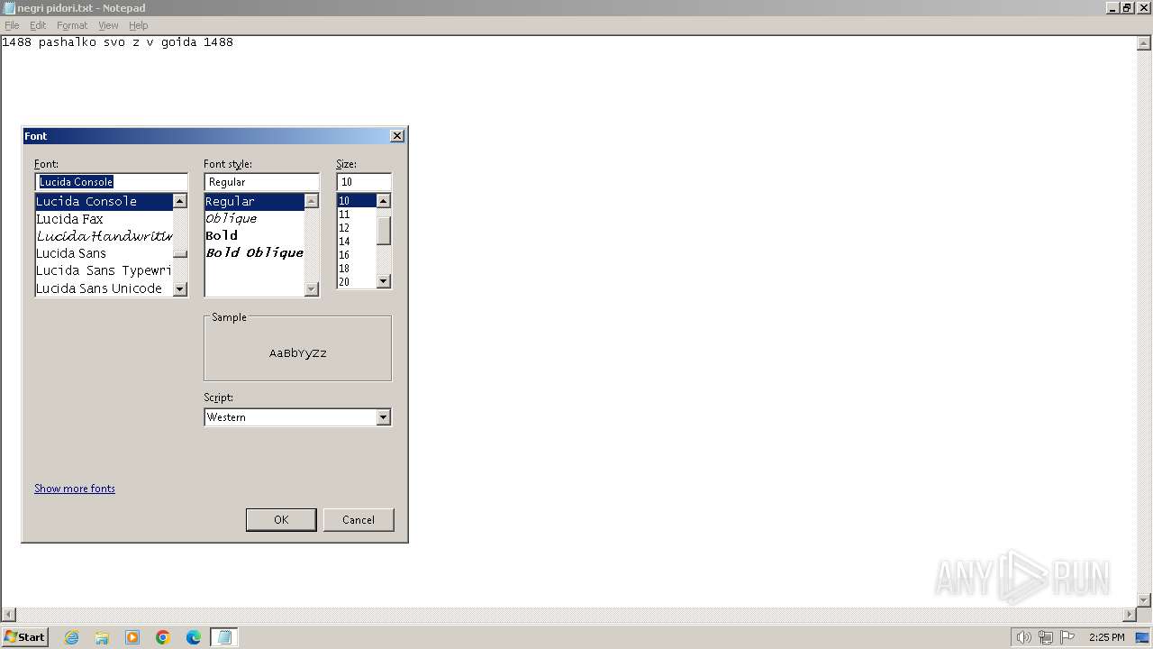Image resolution: width=1153 pixels, height=649 pixels.
Task: Select size 11 in list
Action: pos(357,215)
